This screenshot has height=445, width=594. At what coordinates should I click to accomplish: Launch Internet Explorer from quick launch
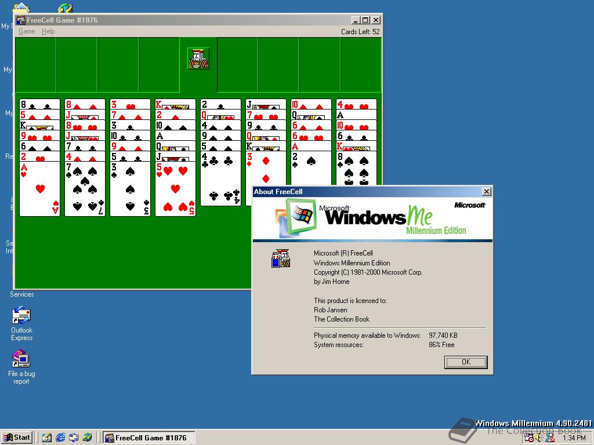pos(60,437)
